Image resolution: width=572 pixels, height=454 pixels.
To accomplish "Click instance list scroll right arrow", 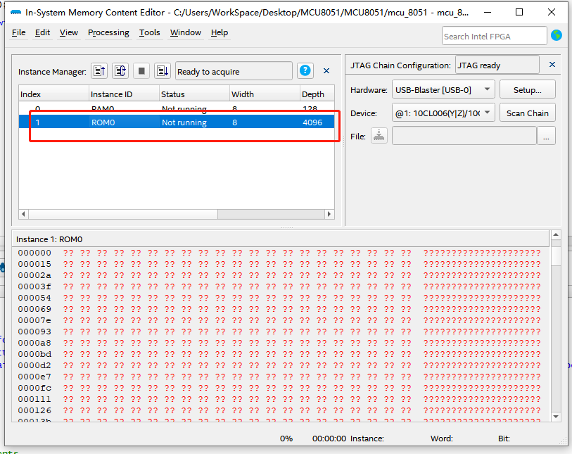I will [x=329, y=214].
